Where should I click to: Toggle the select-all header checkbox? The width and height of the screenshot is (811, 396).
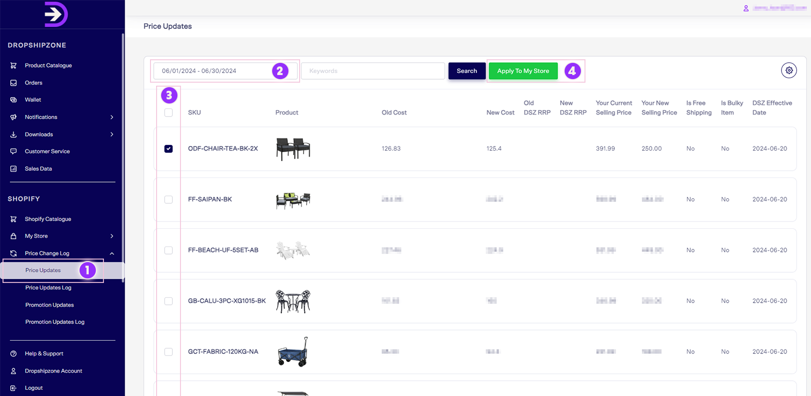(x=169, y=113)
